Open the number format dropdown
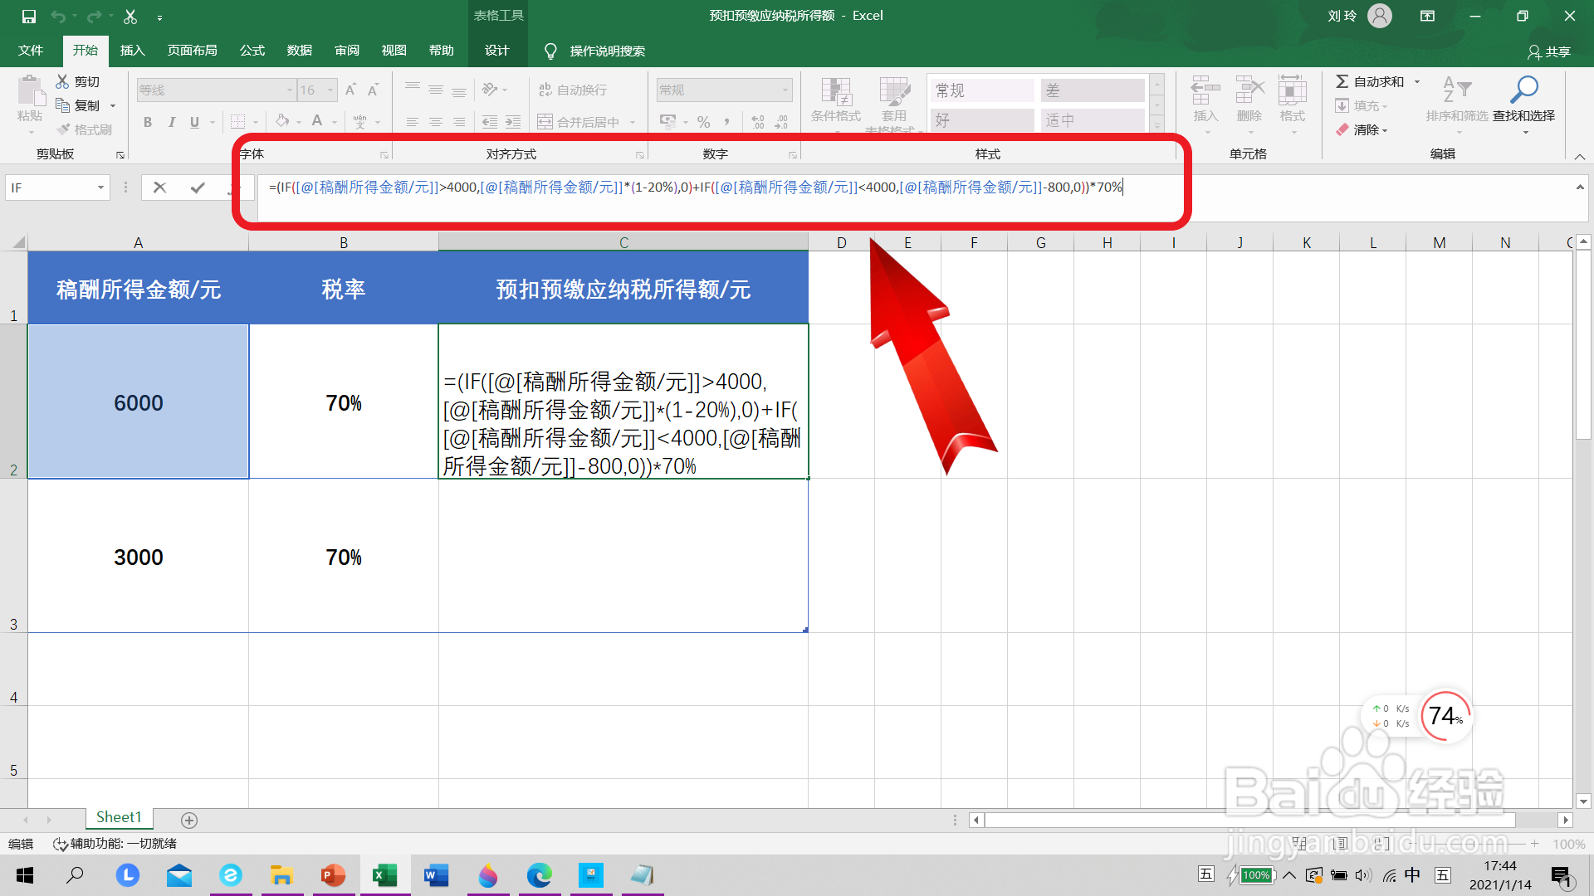This screenshot has width=1594, height=896. pyautogui.click(x=785, y=90)
